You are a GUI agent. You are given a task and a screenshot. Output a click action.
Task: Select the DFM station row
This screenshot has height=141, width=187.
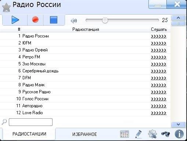pos(85,78)
